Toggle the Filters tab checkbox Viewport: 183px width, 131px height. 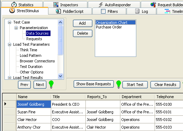[x=103, y=11]
